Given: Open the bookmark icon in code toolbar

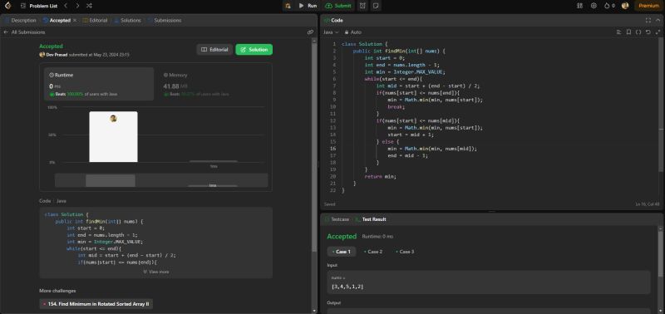Looking at the screenshot, I should 628,32.
